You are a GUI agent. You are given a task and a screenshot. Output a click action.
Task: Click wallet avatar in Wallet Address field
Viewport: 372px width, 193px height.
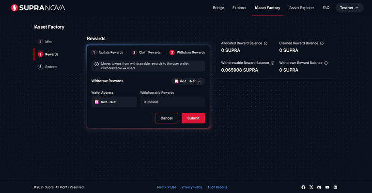[x=97, y=102]
